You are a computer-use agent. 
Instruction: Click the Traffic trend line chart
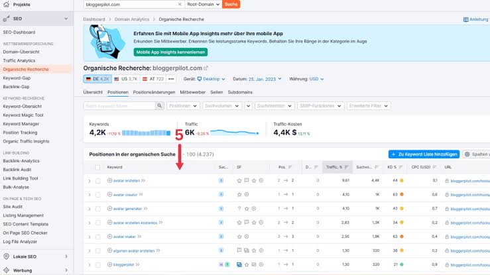point(234,132)
